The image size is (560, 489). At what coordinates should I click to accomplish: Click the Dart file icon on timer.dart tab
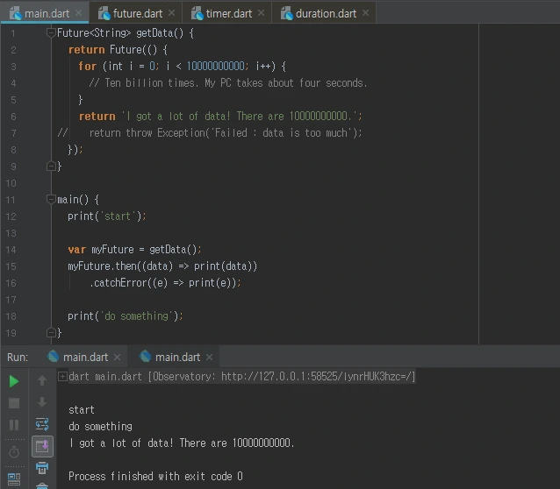click(x=197, y=13)
